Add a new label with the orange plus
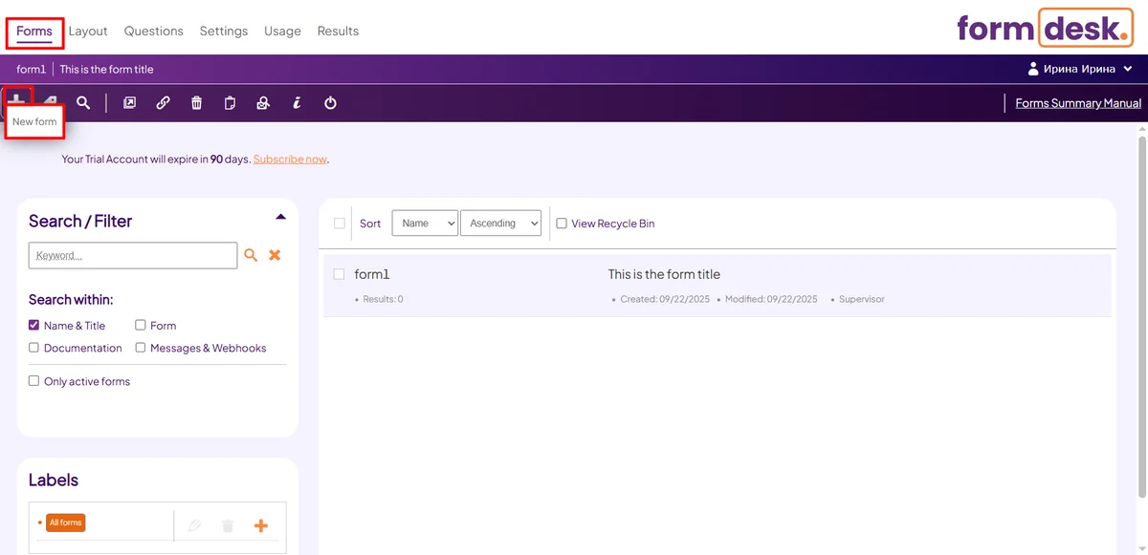Image resolution: width=1148 pixels, height=555 pixels. pyautogui.click(x=260, y=525)
